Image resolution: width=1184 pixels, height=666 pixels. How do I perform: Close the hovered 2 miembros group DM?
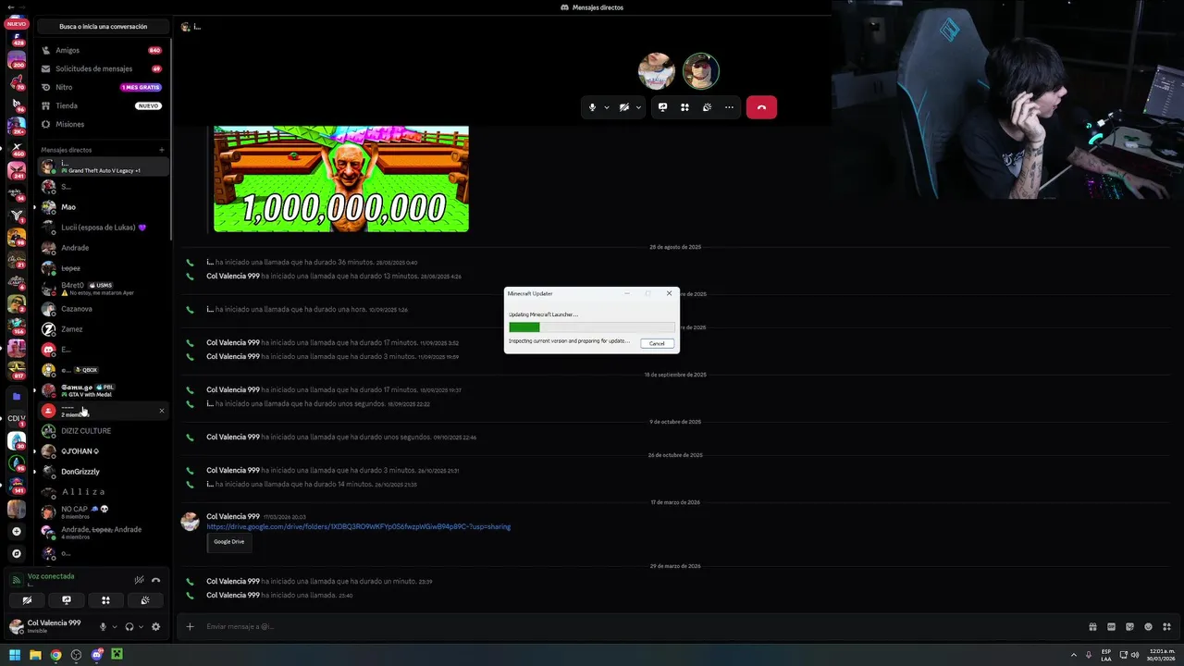(162, 411)
